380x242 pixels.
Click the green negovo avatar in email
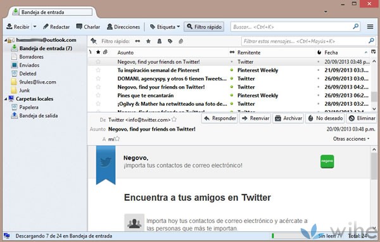tap(327, 162)
